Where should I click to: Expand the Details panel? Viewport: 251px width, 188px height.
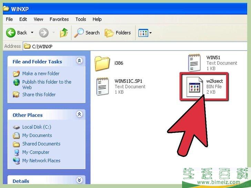pyautogui.click(x=79, y=180)
